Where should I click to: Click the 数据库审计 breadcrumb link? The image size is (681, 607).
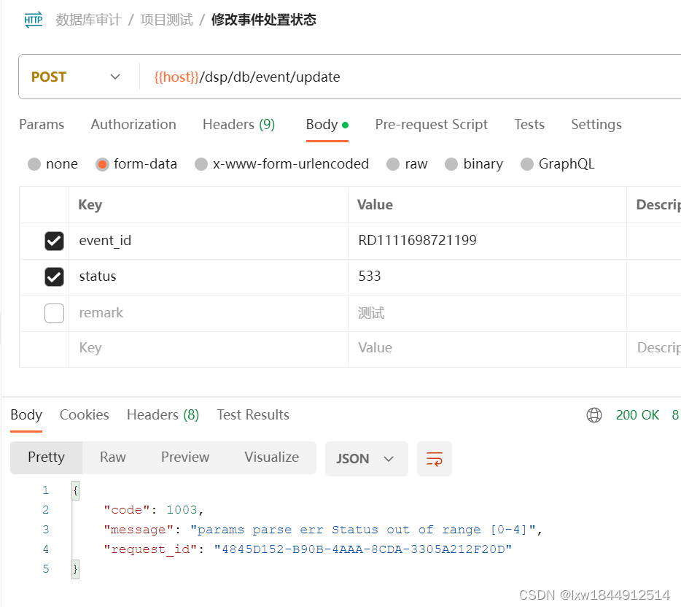[88, 20]
